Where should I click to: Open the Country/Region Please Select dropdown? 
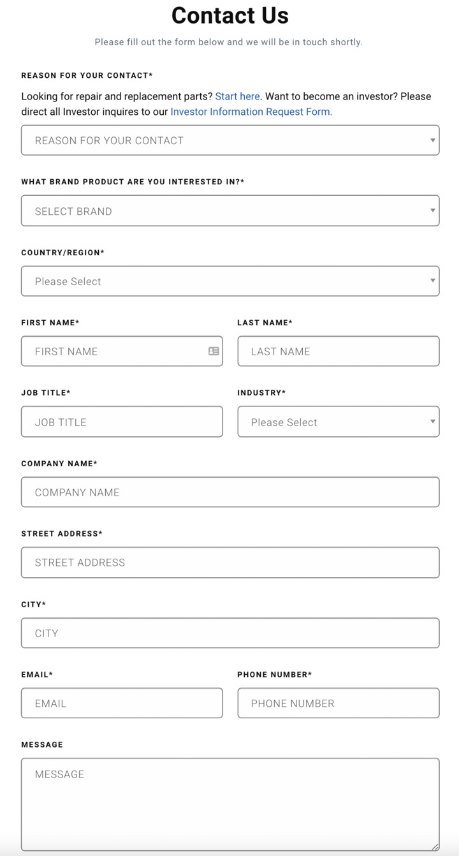coord(229,281)
